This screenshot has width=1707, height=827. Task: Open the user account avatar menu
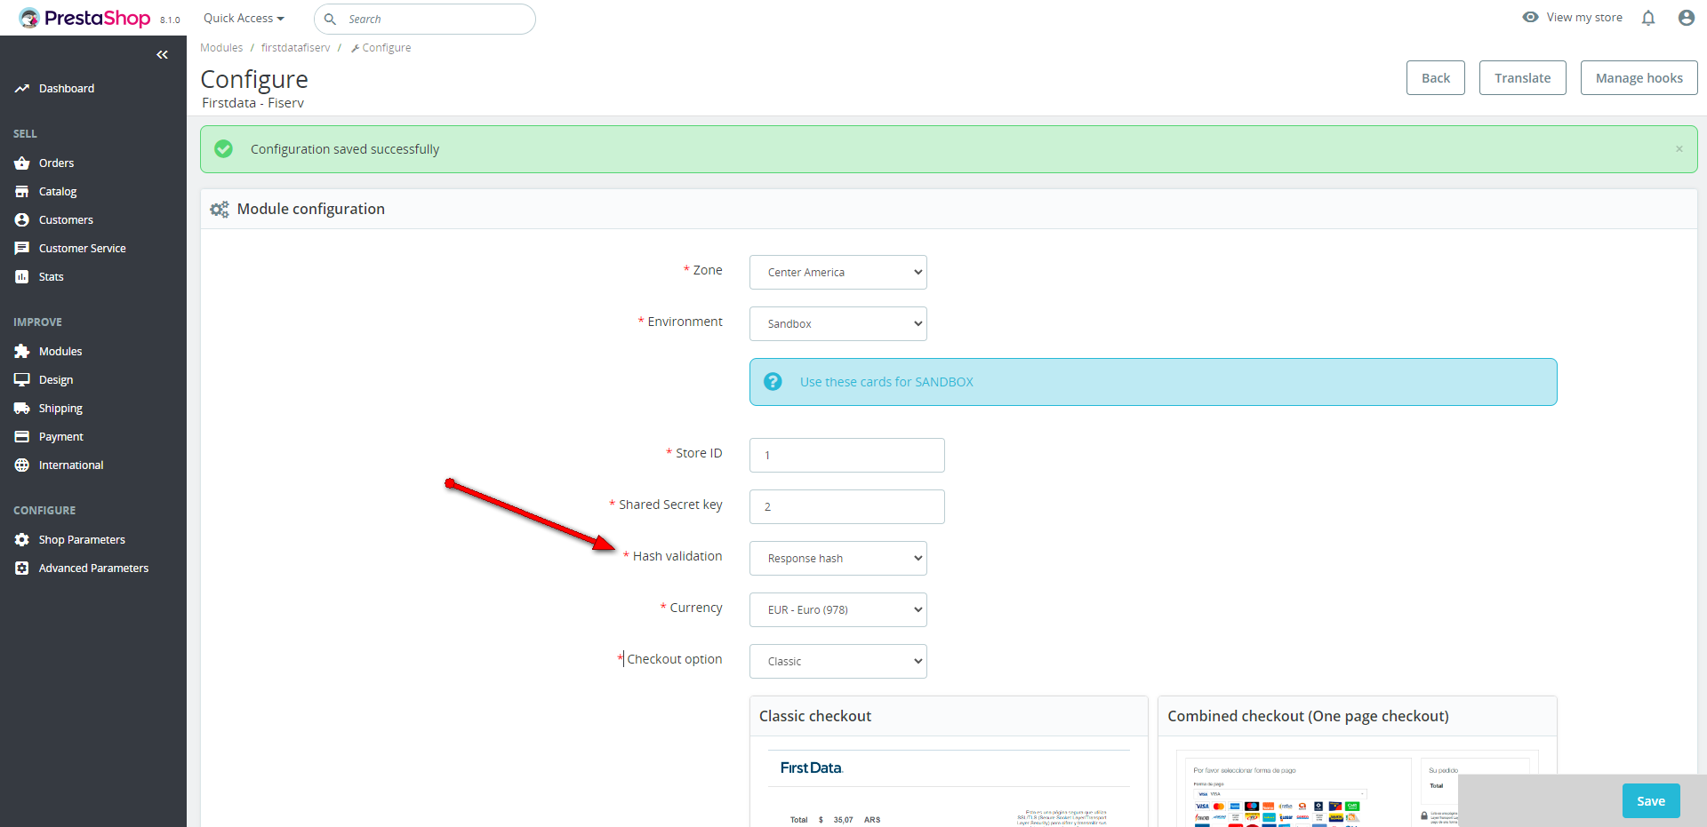(x=1687, y=18)
